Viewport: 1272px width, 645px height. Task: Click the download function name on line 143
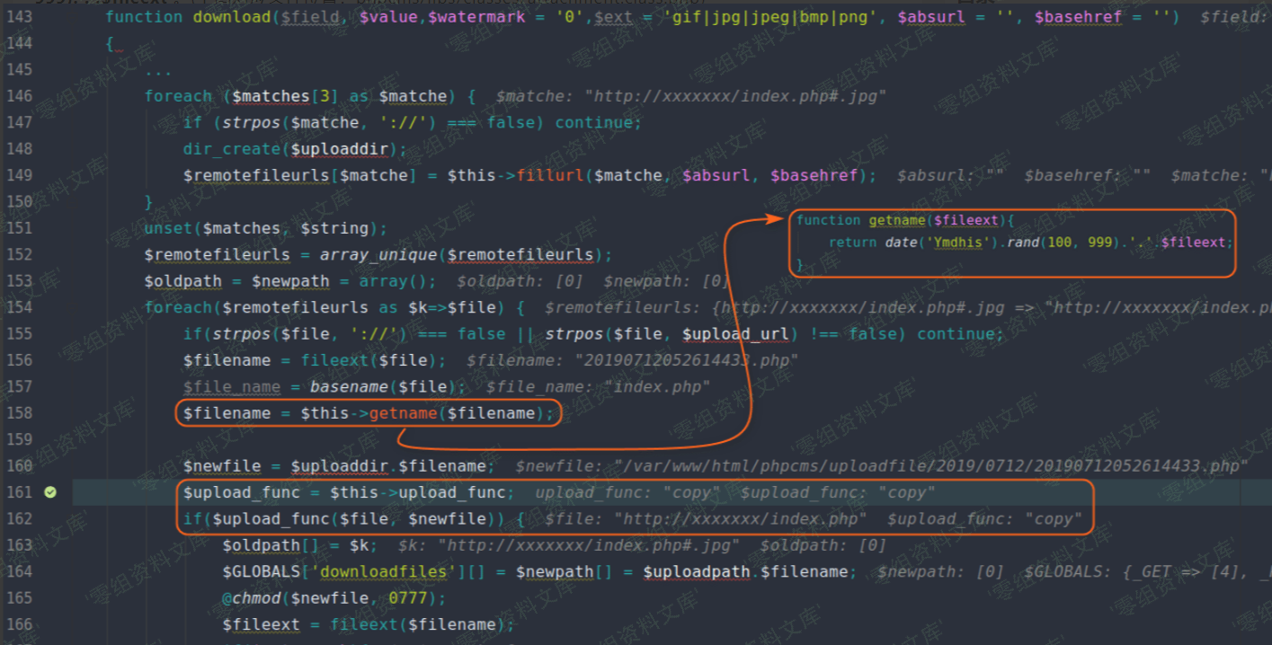coord(231,16)
